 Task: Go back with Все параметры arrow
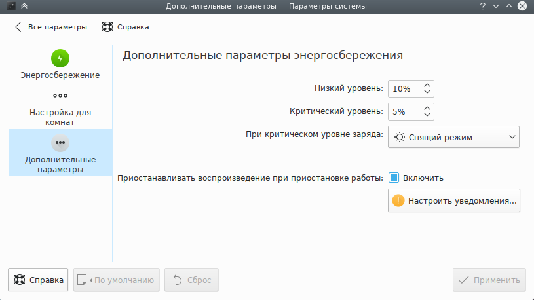(x=18, y=28)
